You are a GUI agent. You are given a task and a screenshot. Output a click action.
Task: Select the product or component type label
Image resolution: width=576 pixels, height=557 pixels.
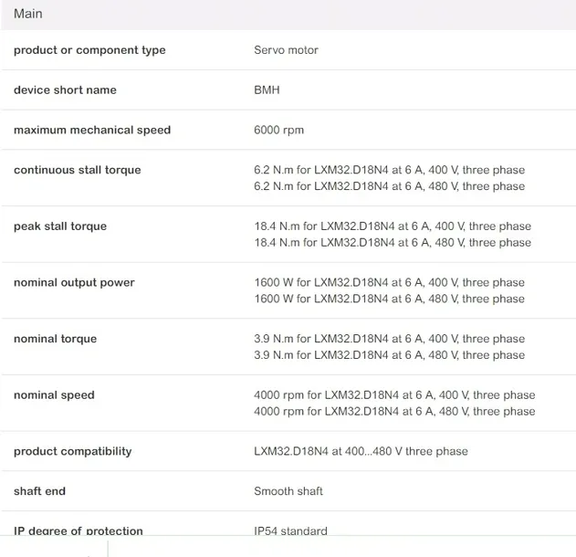click(89, 50)
